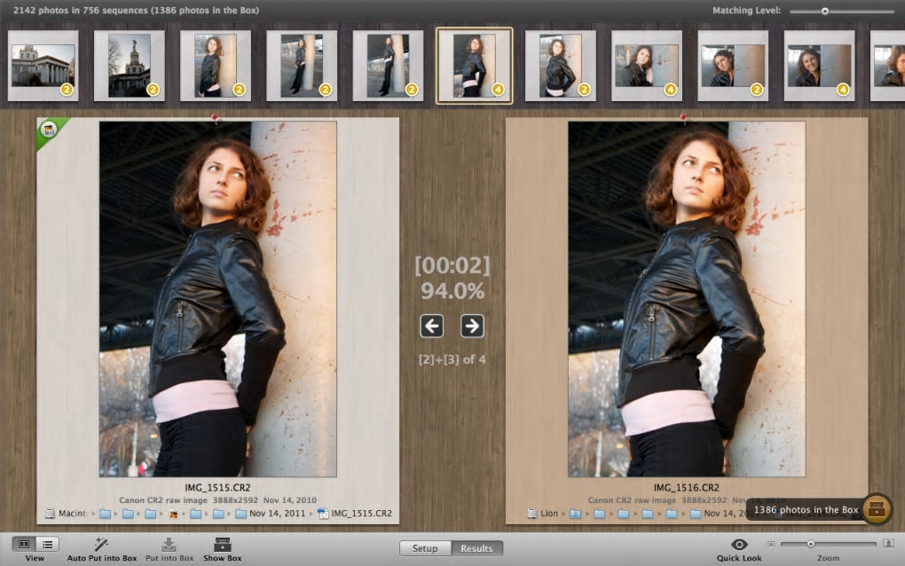This screenshot has width=905, height=566.
Task: Click the red pin above IMG_1516 photo
Action: 683,119
